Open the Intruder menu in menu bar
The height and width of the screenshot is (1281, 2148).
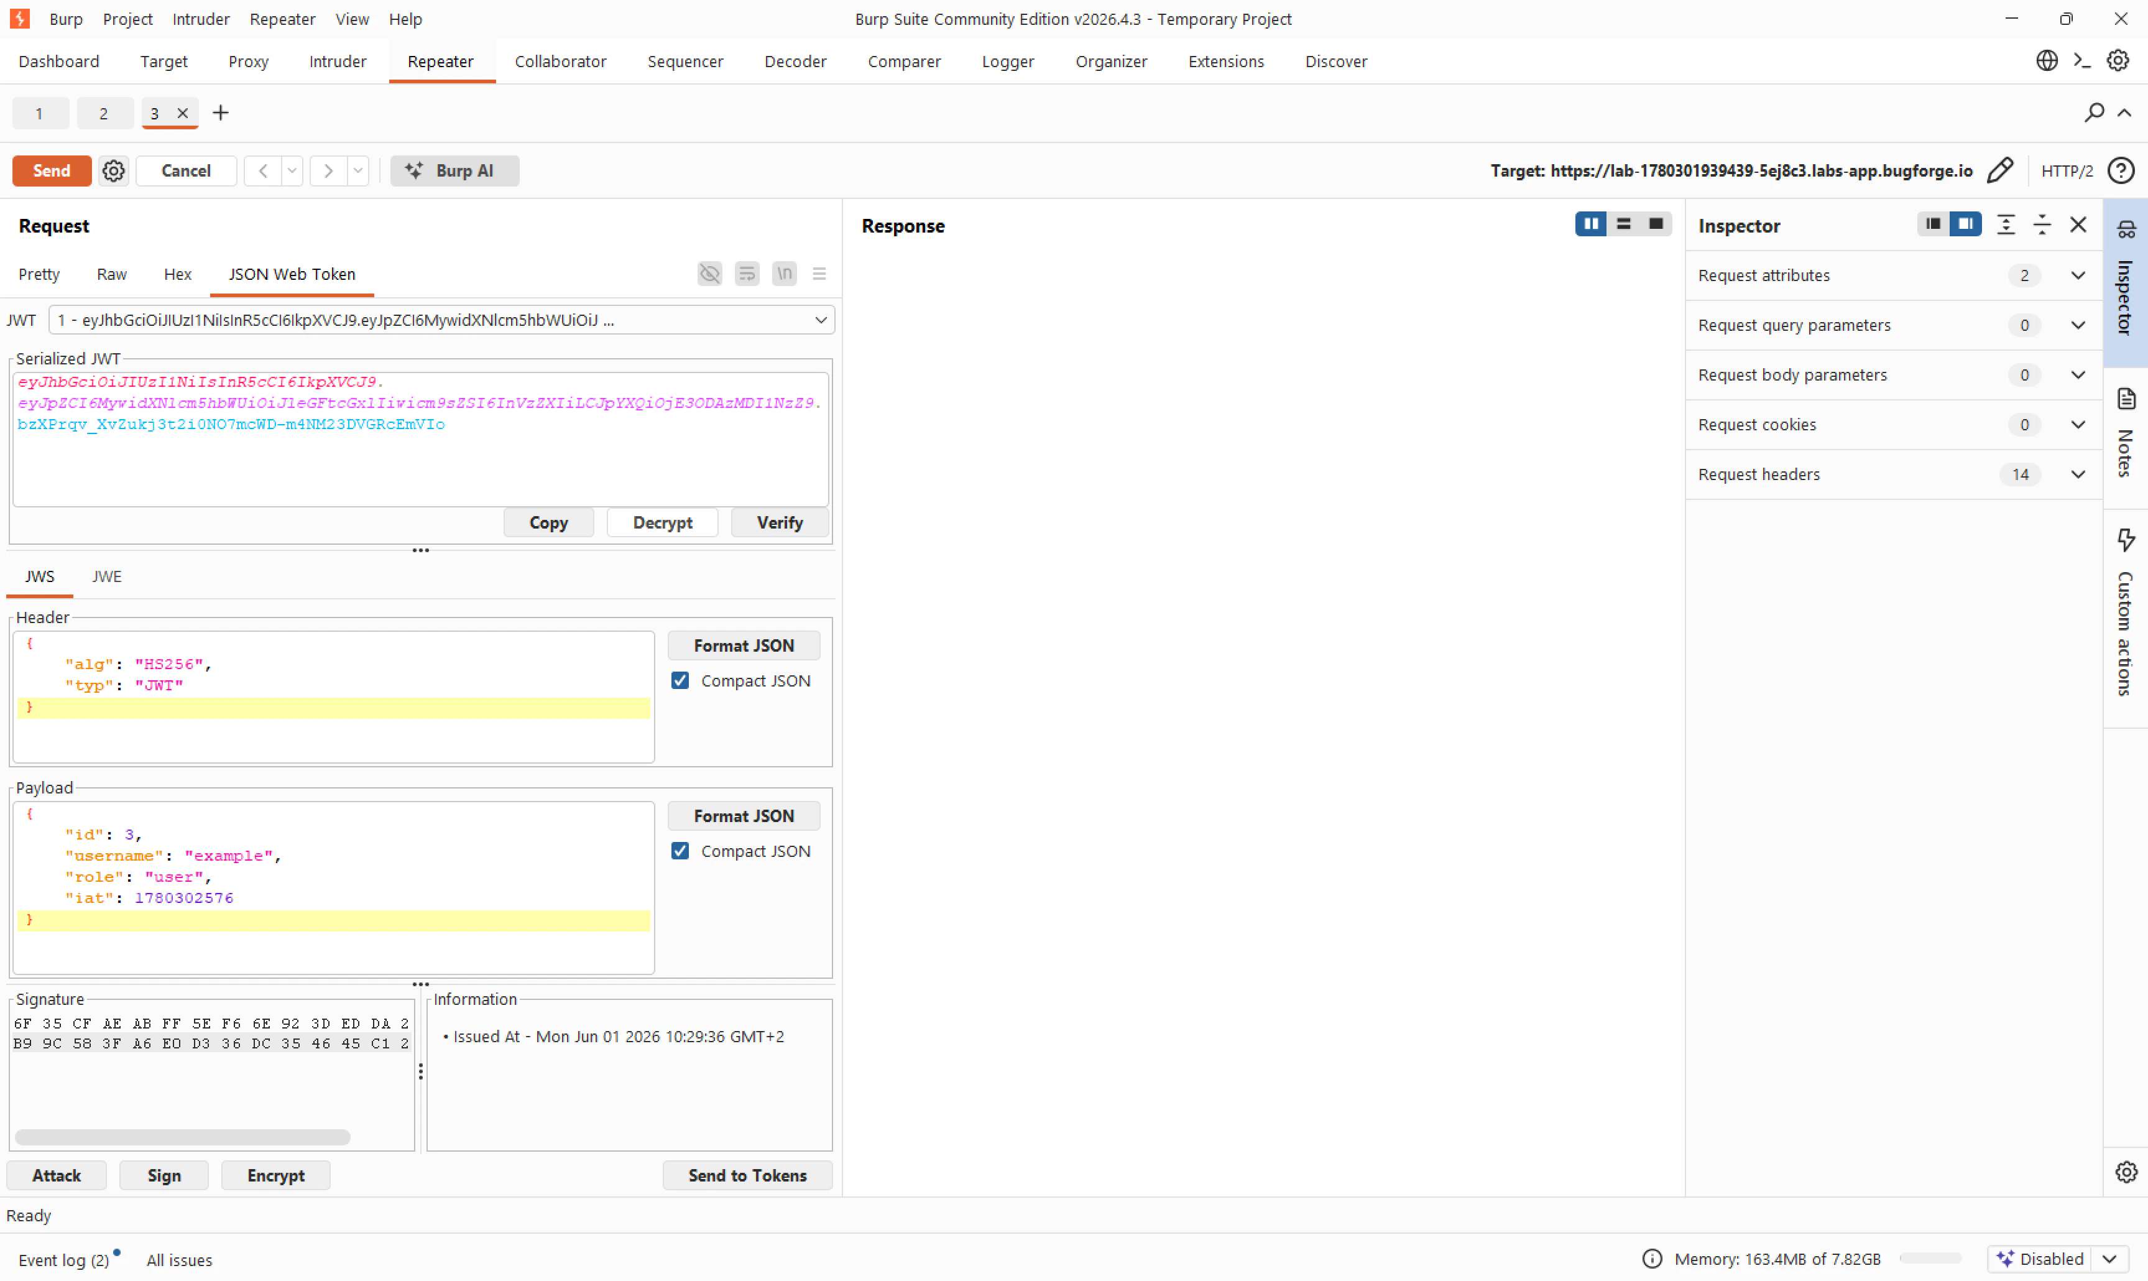(x=200, y=19)
